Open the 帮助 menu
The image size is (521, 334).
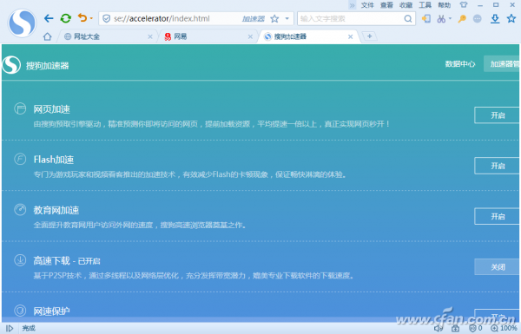click(x=445, y=5)
